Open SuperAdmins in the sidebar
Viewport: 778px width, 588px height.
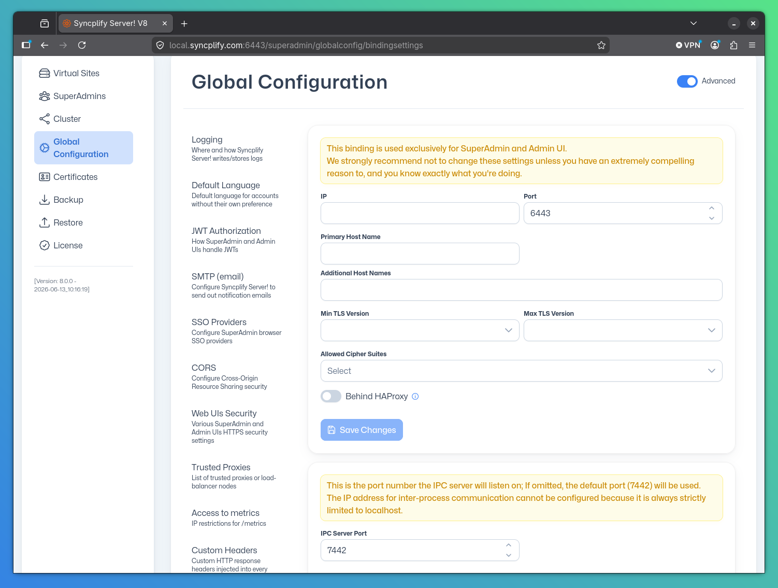tap(83, 96)
